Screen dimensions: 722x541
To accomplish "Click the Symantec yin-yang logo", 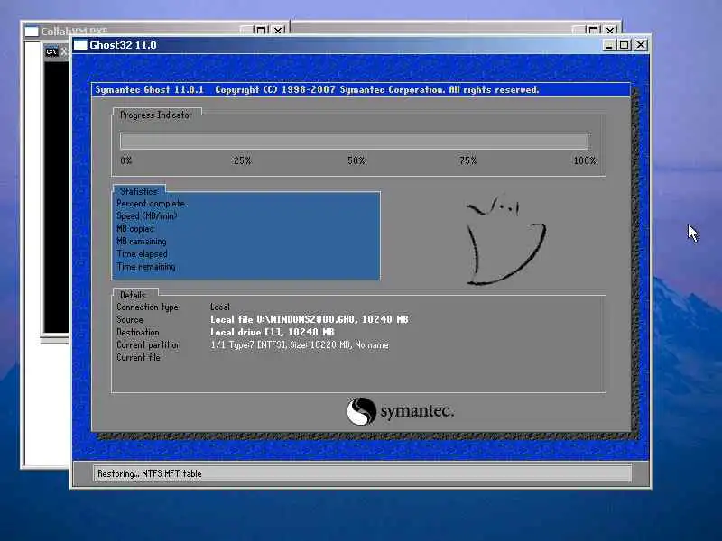I will 362,411.
